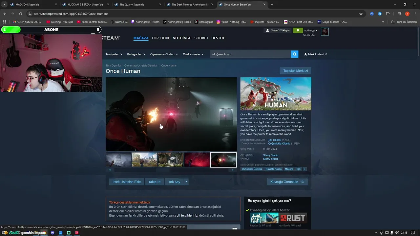Click the microphone icon in system tray
420x236 pixels.
(392, 233)
